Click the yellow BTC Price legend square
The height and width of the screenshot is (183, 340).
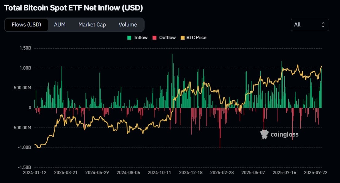coord(182,38)
